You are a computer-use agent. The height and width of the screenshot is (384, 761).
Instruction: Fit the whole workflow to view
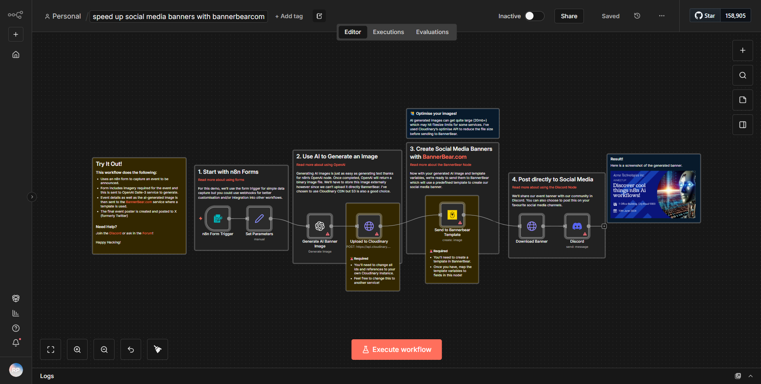coord(50,349)
